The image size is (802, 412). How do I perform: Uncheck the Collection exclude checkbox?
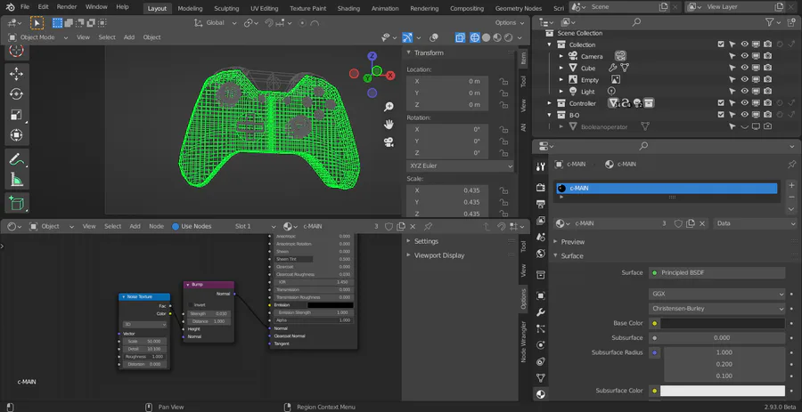[721, 44]
